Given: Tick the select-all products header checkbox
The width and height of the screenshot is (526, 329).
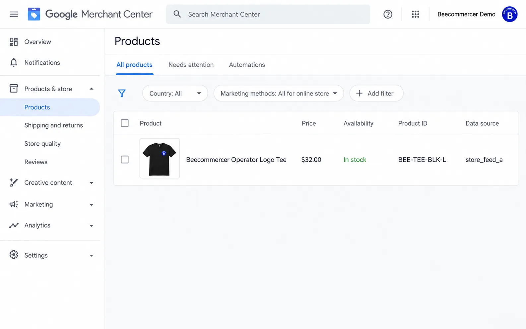Looking at the screenshot, I should click(x=125, y=123).
